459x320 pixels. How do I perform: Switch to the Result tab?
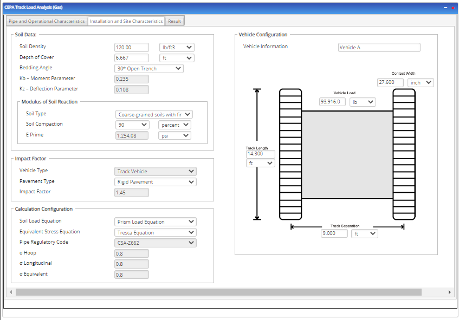pyautogui.click(x=174, y=21)
